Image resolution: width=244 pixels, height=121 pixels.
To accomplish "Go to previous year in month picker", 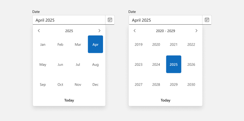I will coord(39,31).
